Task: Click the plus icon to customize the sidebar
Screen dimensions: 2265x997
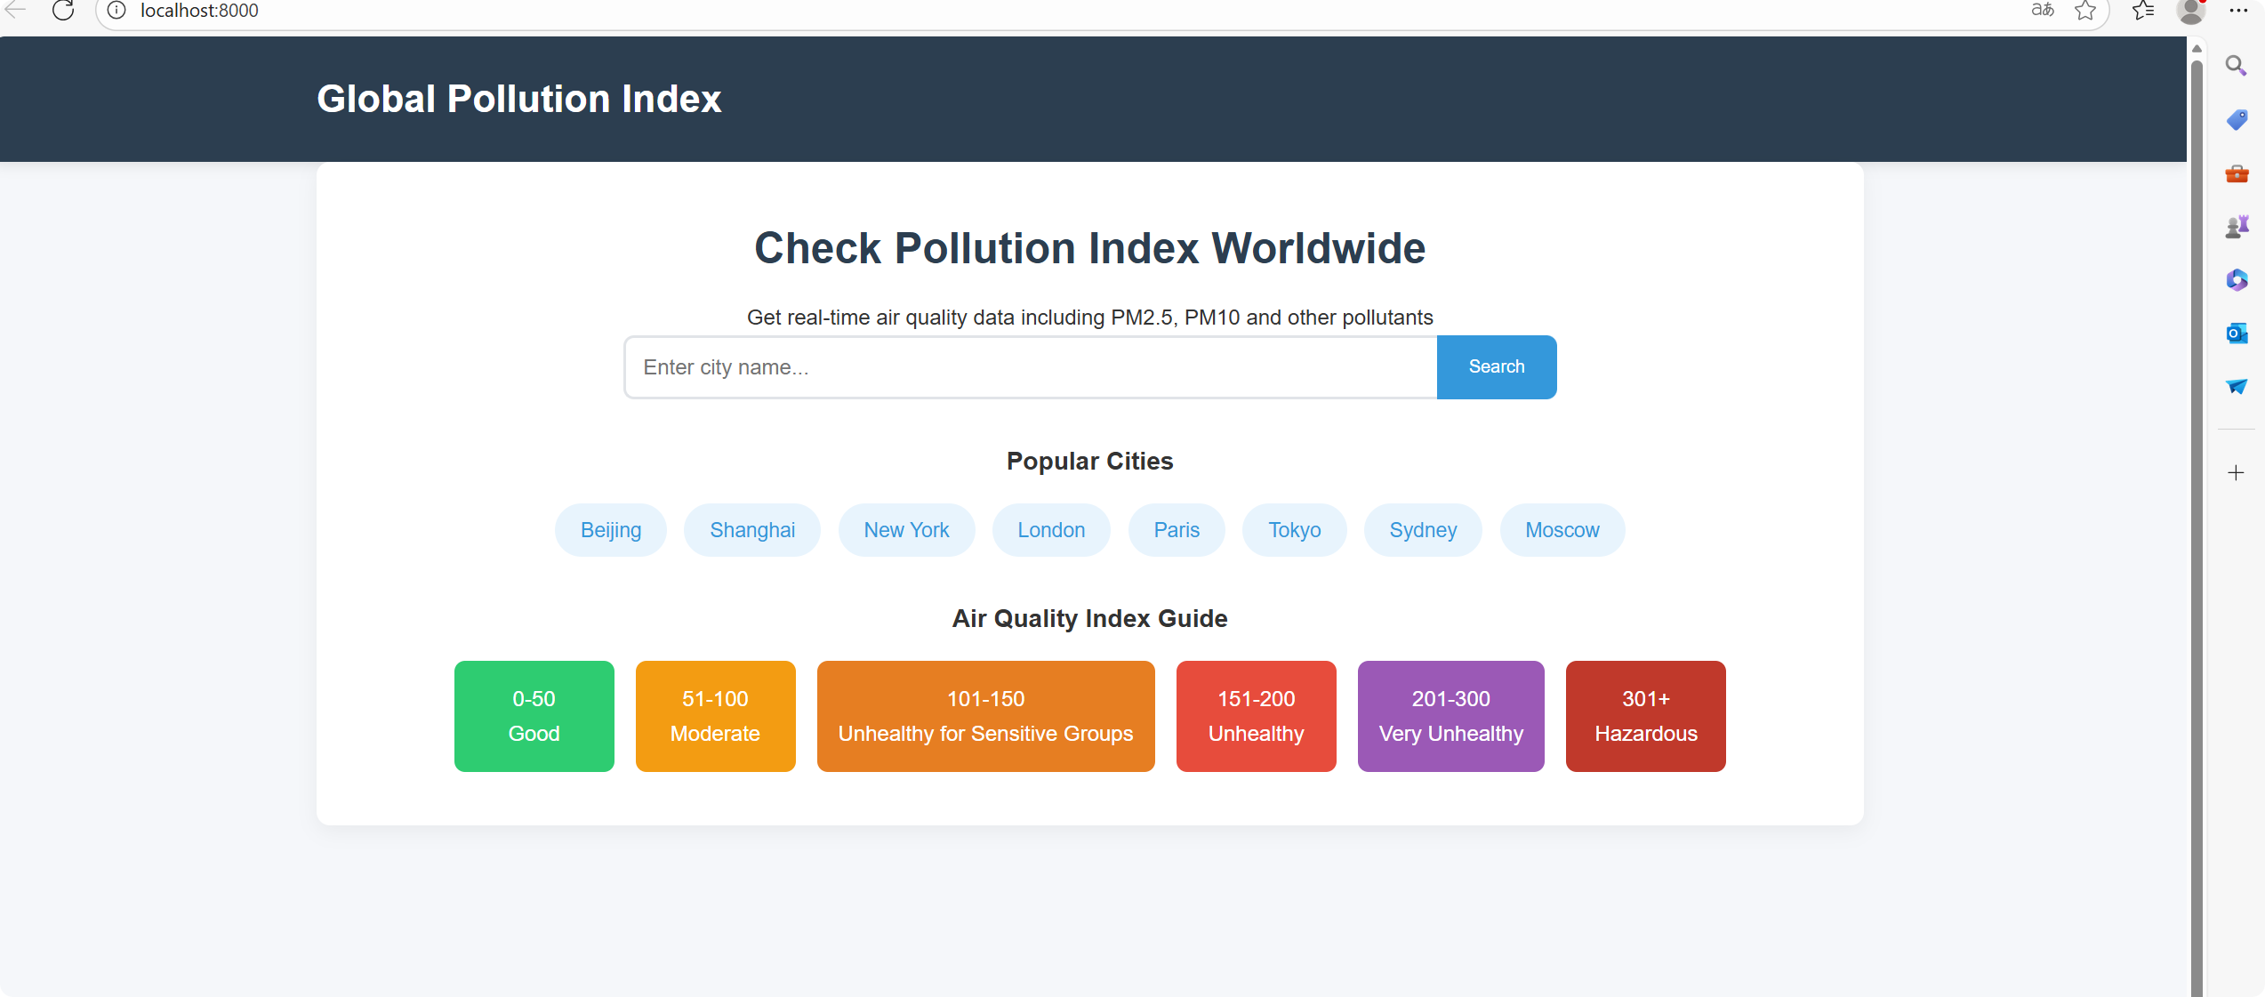Action: [x=2236, y=472]
